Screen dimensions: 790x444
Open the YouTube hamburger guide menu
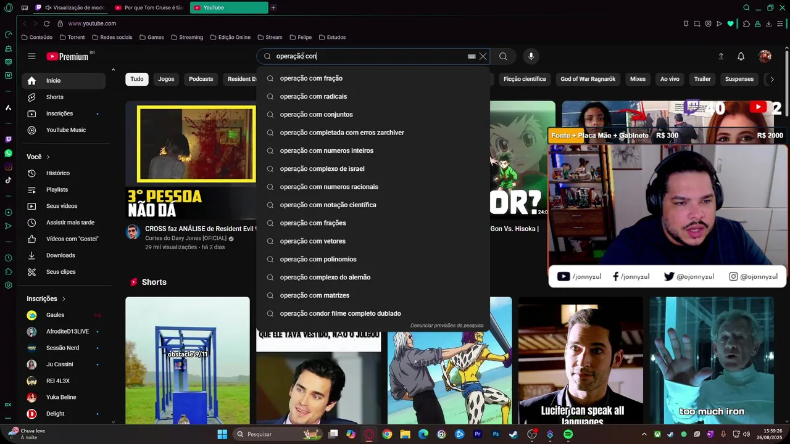[x=31, y=56]
